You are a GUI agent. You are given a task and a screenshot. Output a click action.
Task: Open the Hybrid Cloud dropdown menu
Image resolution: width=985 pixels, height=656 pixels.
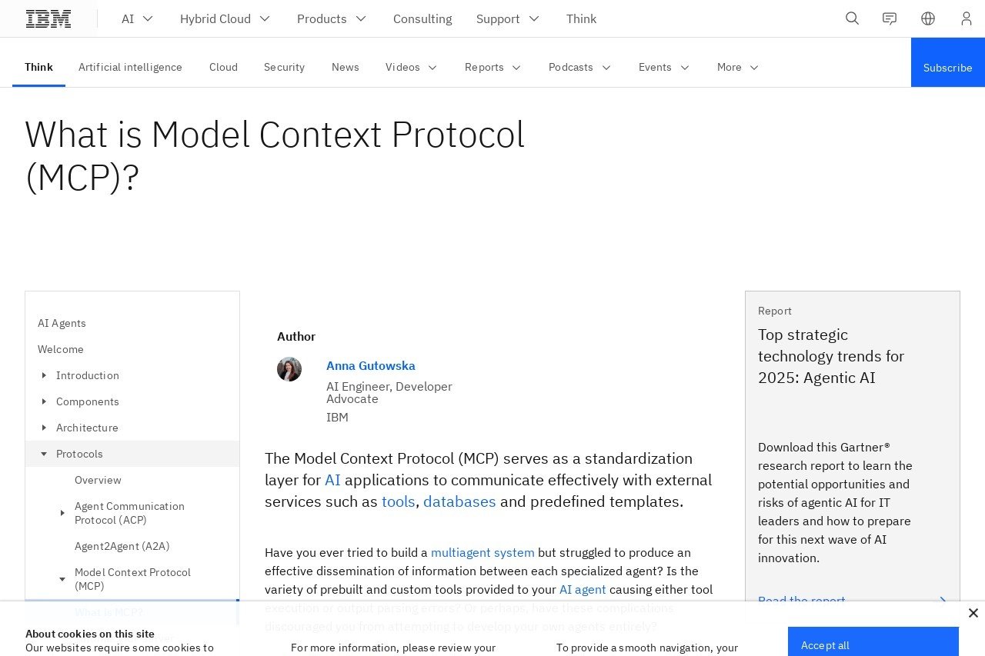point(225,18)
